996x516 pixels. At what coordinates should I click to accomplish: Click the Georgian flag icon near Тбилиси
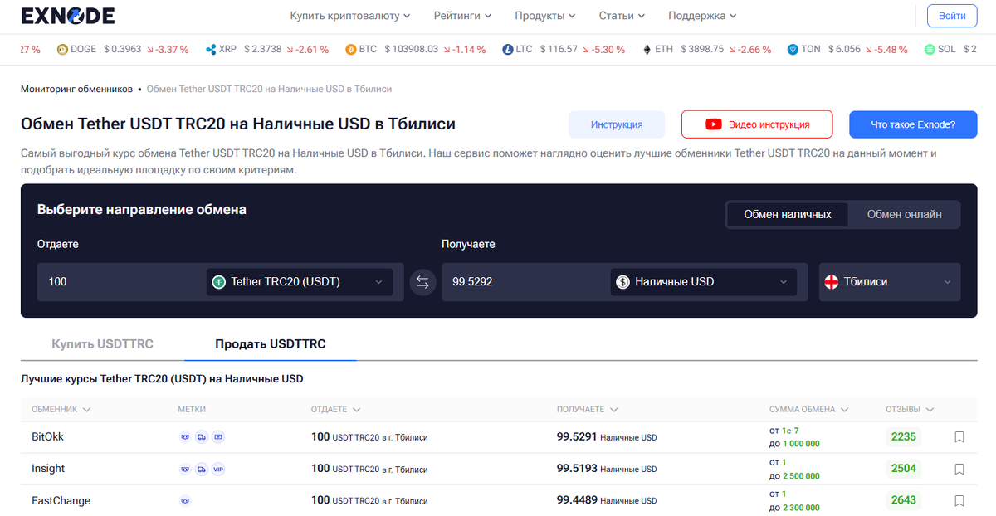click(830, 281)
